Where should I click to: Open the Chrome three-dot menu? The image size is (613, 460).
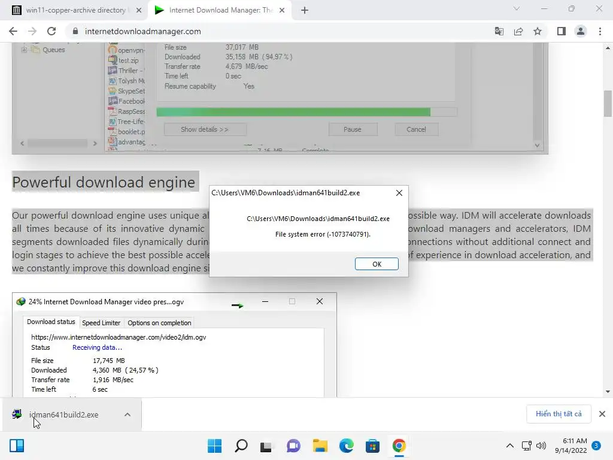pyautogui.click(x=600, y=31)
